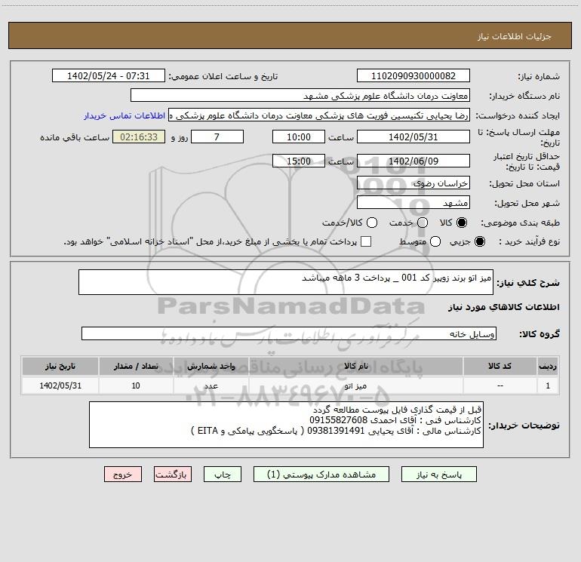Click the buyer organization name field
This screenshot has width=581, height=562.
tap(300, 96)
